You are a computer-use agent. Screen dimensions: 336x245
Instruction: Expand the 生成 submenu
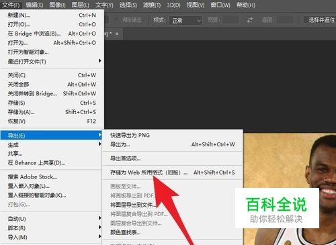(52, 145)
